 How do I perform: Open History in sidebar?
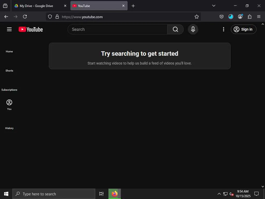[x=9, y=128]
